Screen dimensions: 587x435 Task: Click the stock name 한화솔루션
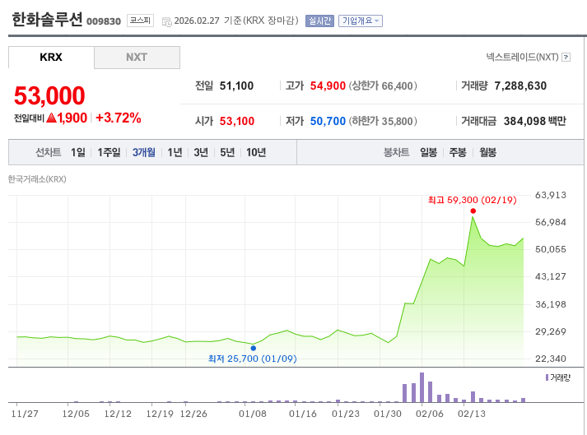pos(47,20)
